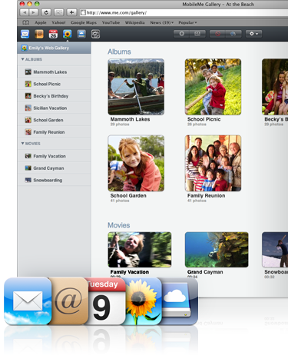Viewport: 288px width, 362px height.
Task: Select School Picnic album in sidebar
Action: [54, 84]
